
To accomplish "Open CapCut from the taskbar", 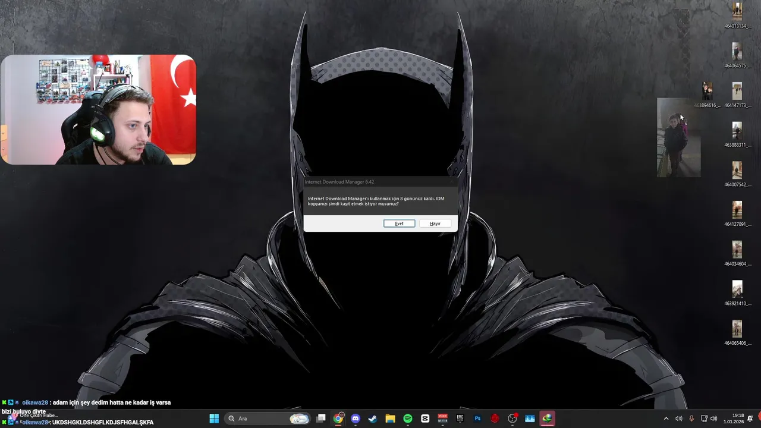I will (425, 418).
